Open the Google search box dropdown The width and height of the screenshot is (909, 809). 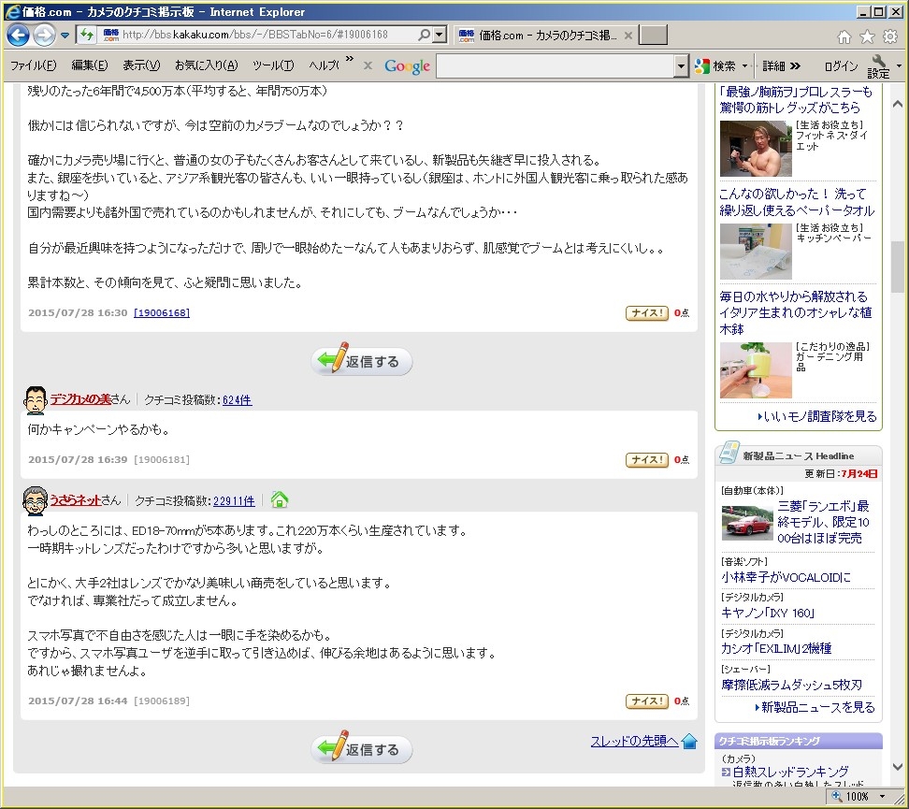coord(681,66)
